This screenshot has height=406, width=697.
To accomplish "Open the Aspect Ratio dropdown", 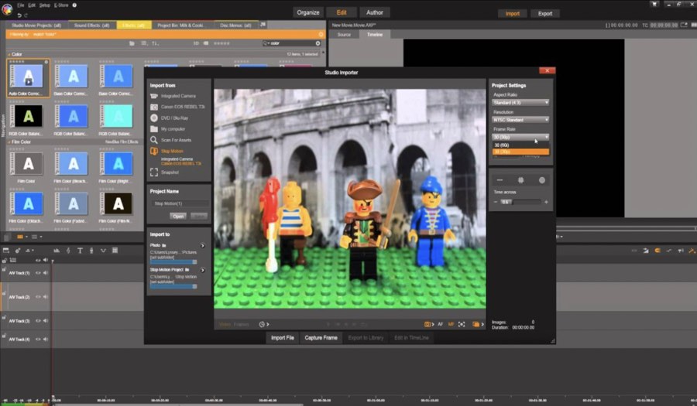I will [520, 102].
